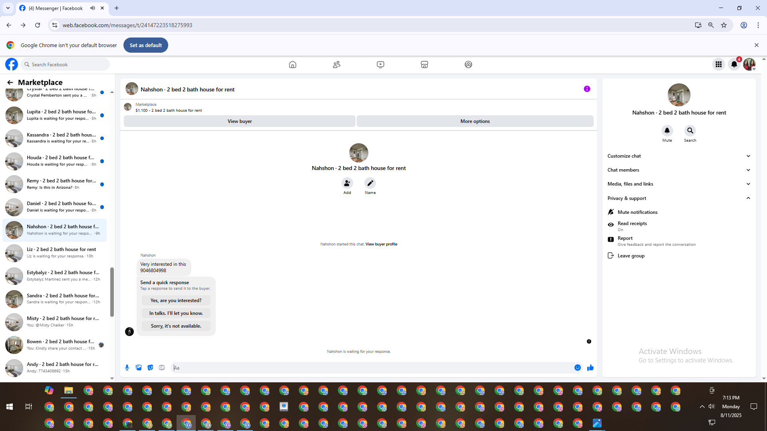
Task: Click the View buyer button
Action: (x=239, y=121)
